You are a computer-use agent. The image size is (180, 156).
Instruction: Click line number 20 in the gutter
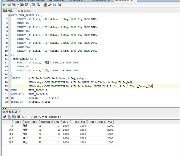click(x=6, y=90)
